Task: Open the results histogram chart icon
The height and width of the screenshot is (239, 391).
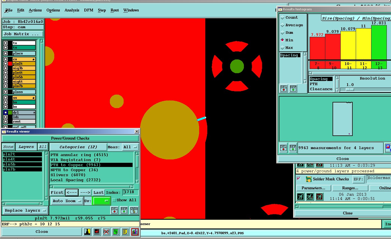Action: point(135,232)
